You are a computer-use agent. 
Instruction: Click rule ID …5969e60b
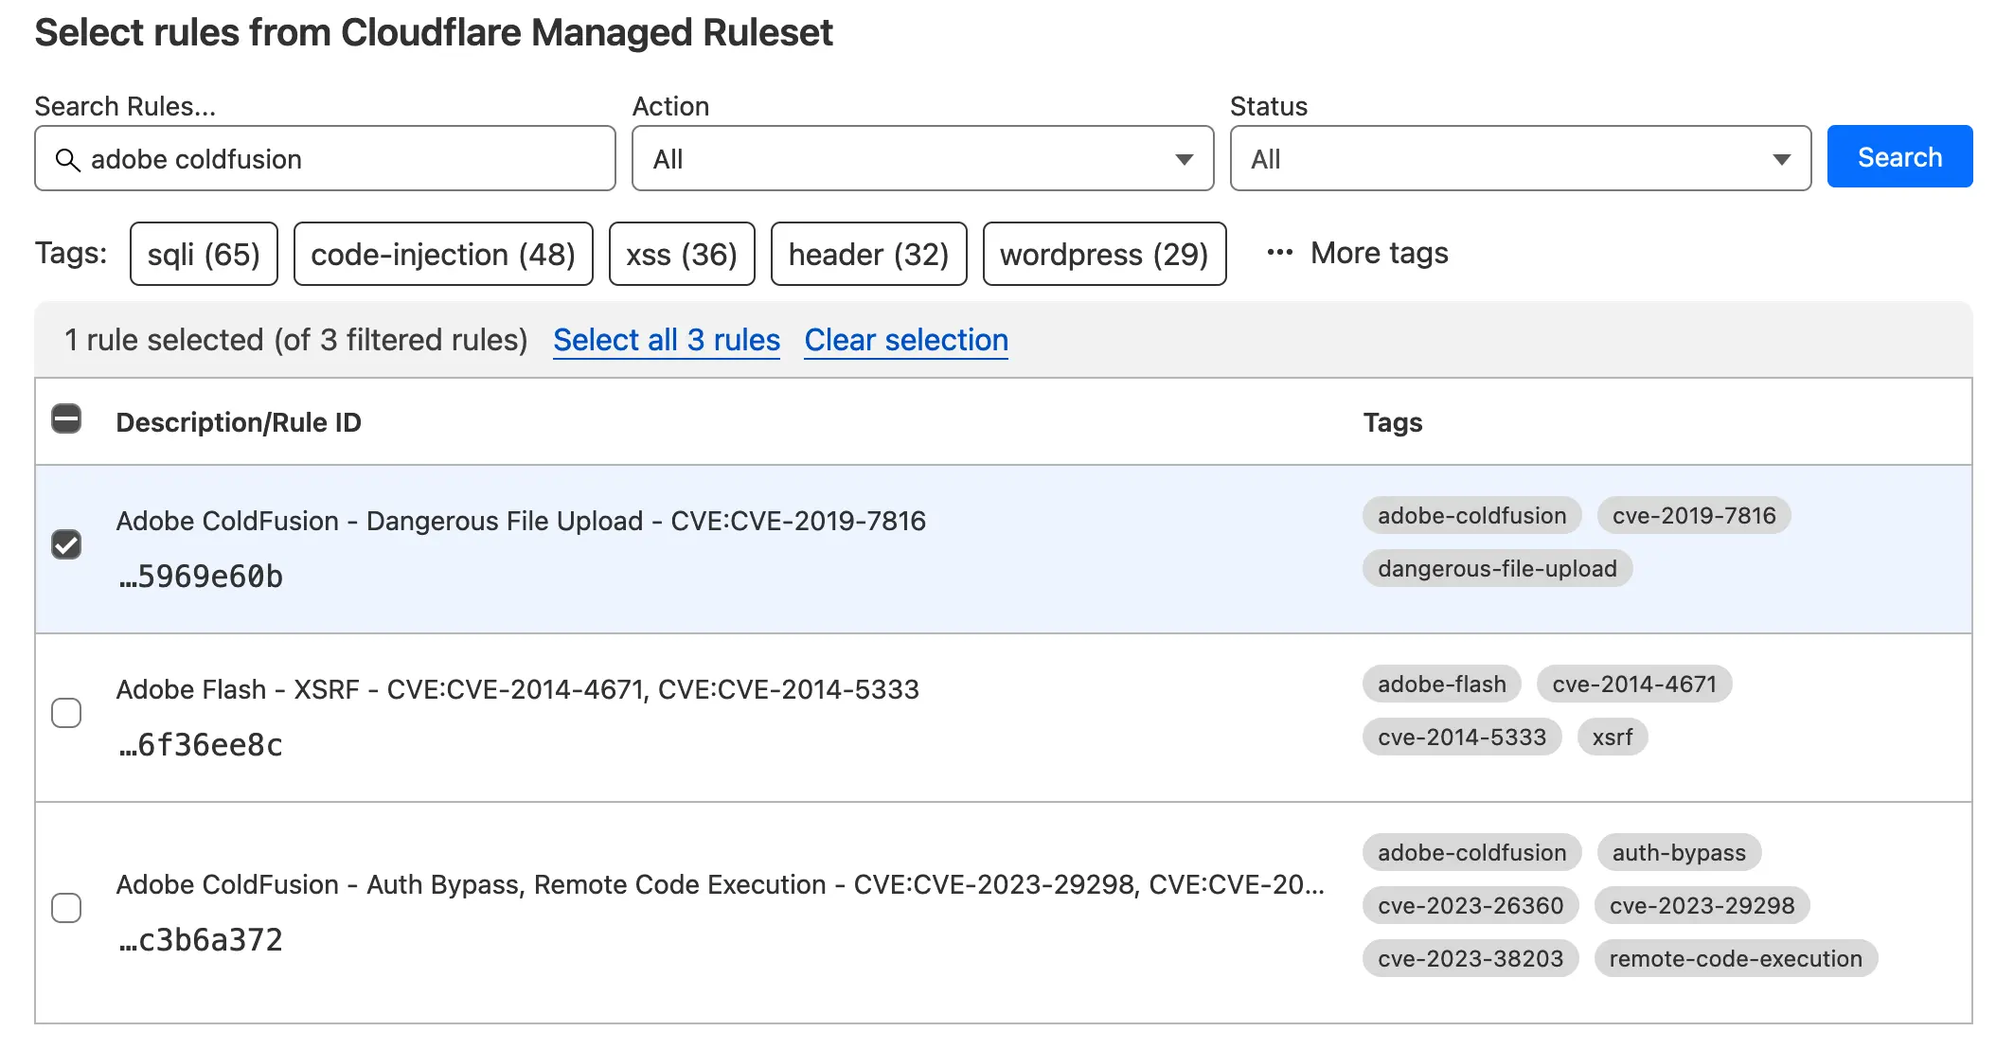[201, 577]
